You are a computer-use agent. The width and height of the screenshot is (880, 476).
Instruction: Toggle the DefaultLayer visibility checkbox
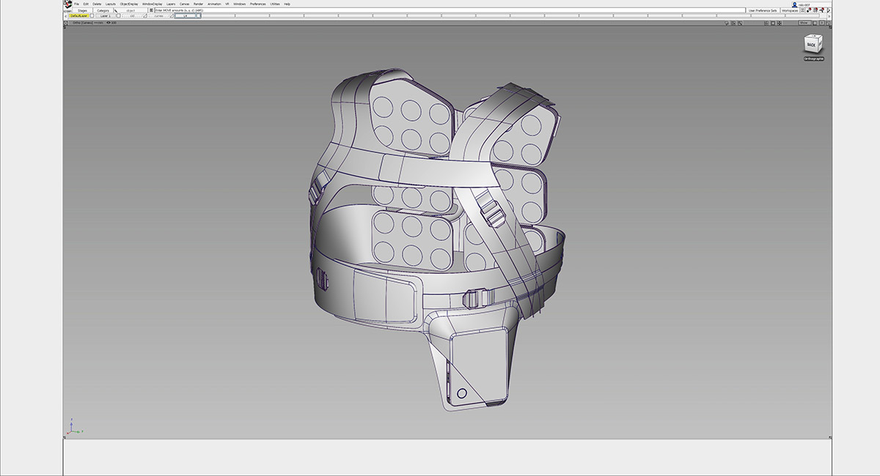[x=92, y=16]
